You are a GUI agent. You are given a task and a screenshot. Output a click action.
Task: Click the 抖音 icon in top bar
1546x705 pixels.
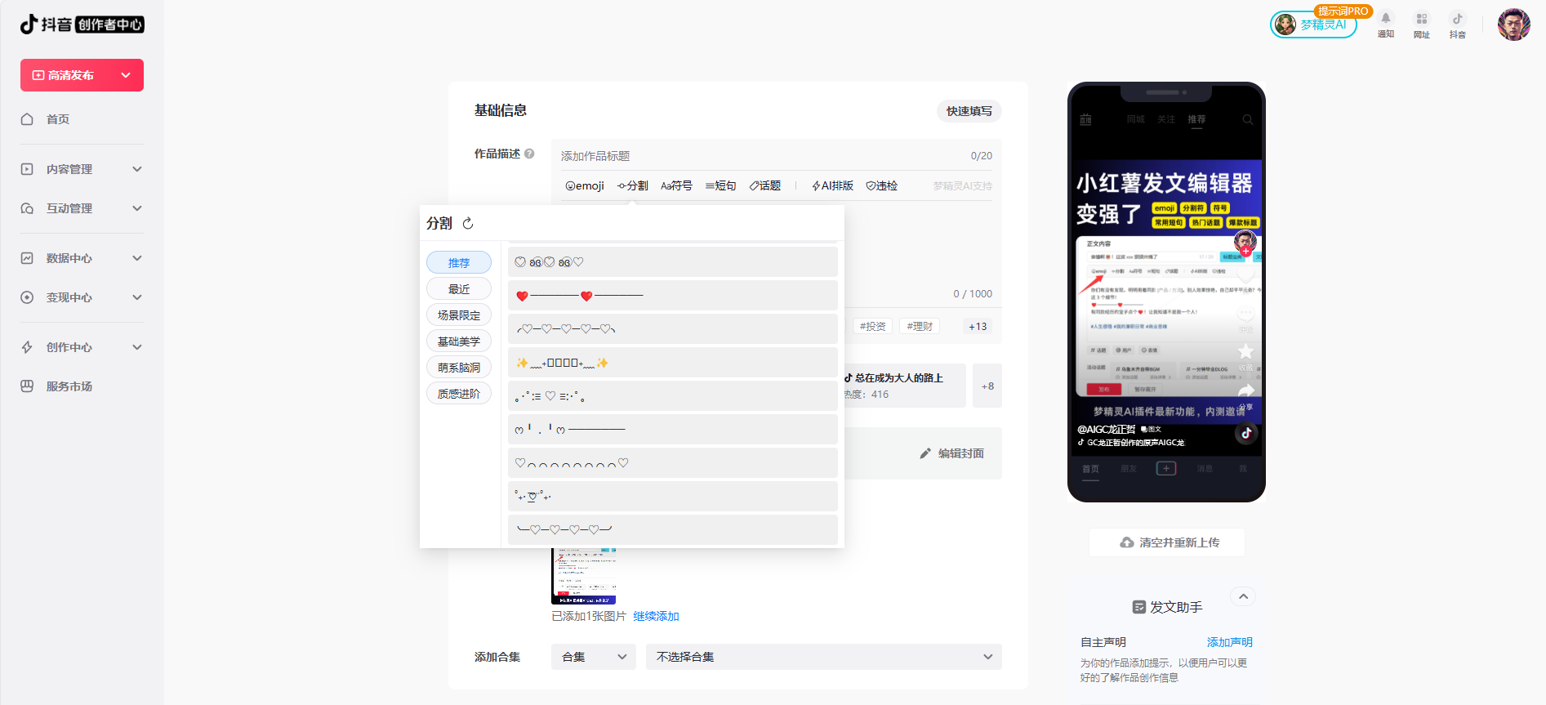(x=1458, y=19)
